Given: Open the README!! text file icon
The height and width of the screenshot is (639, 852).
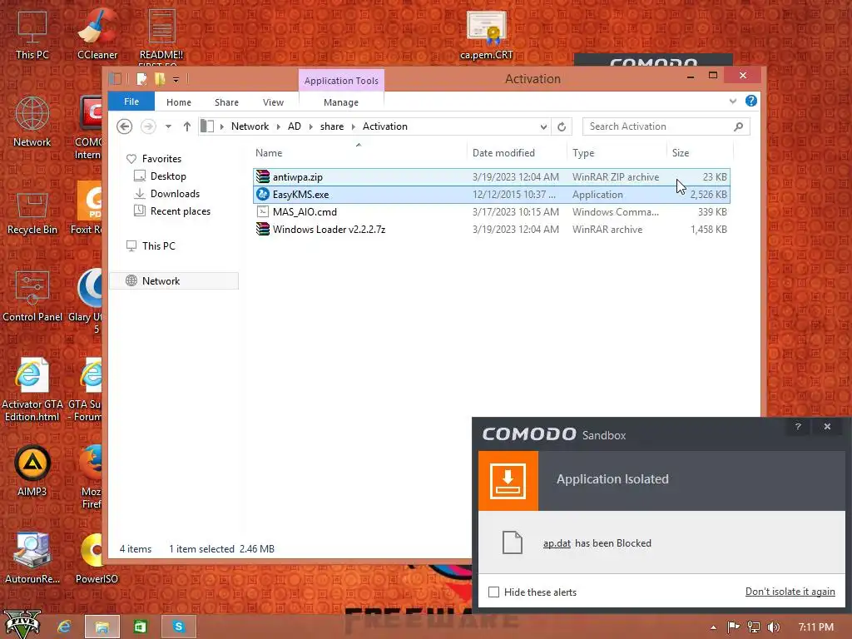Looking at the screenshot, I should coord(161,34).
